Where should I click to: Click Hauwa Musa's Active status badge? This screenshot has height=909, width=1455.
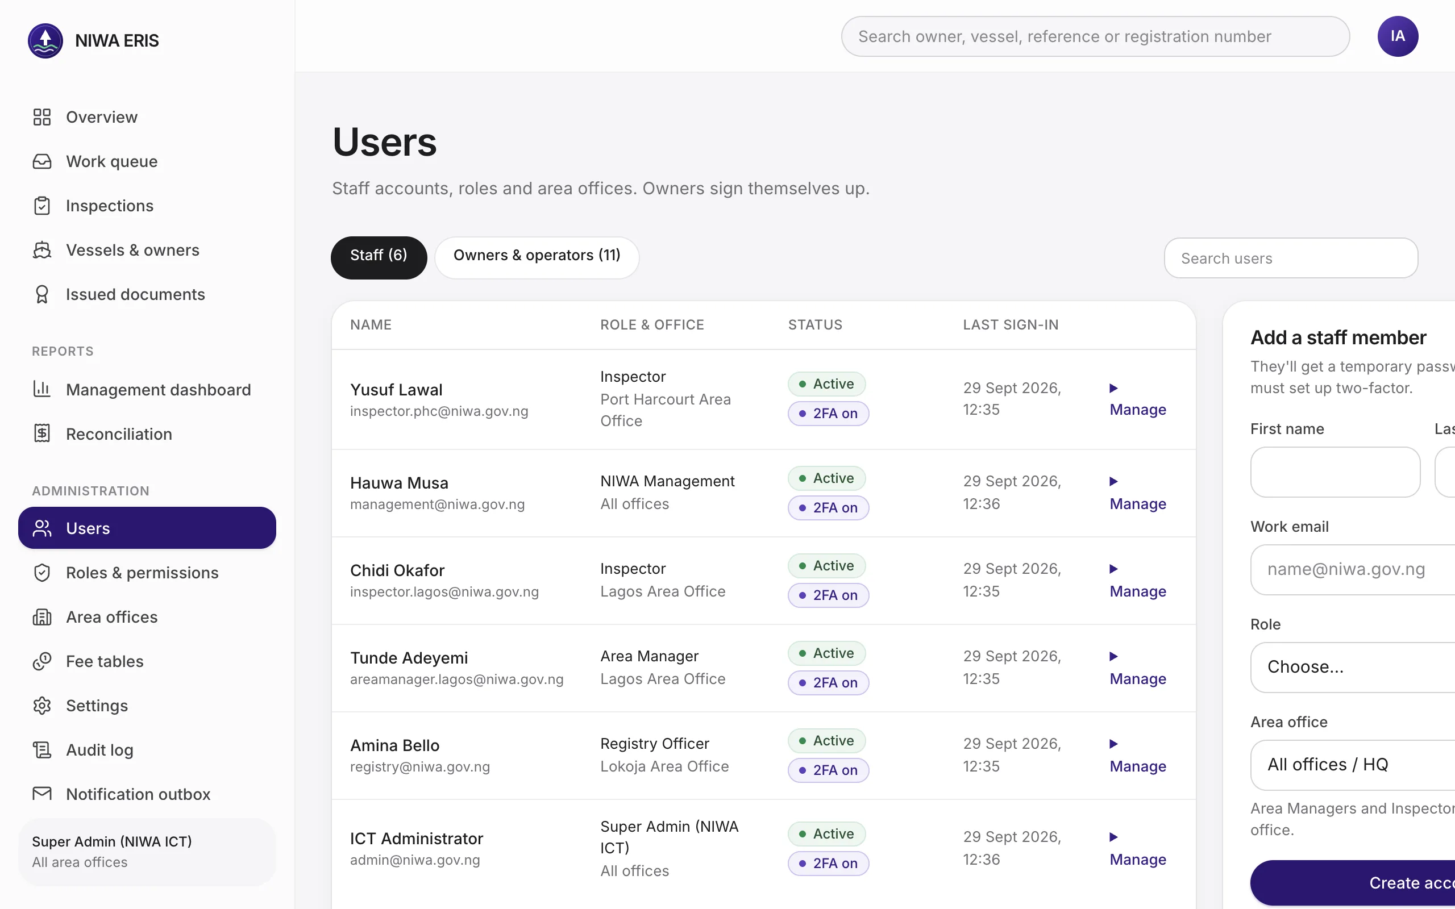tap(827, 478)
